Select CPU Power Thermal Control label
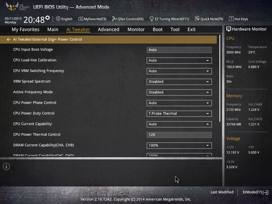This screenshot has width=272, height=204. point(37,134)
